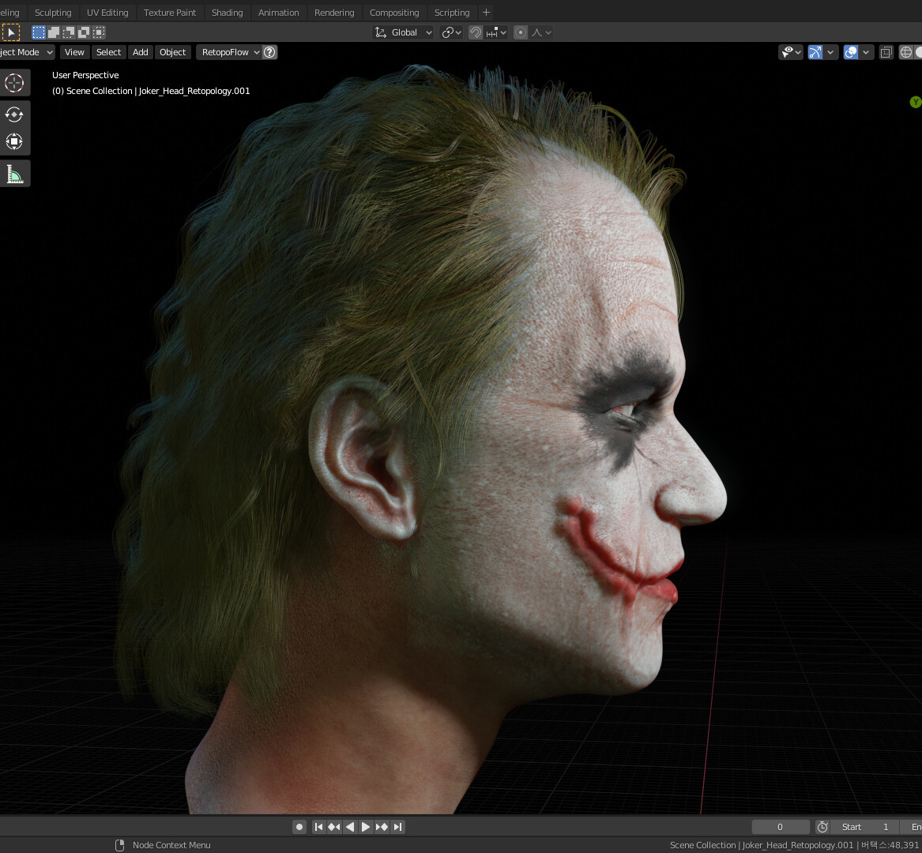922x853 pixels.
Task: Switch to Sculpting workspace tab
Action: [53, 13]
